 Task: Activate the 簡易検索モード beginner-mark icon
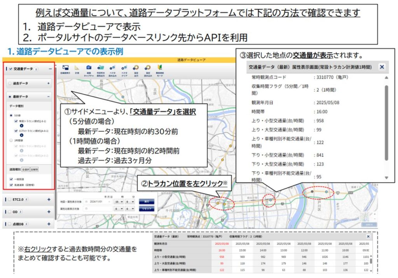click(160, 68)
